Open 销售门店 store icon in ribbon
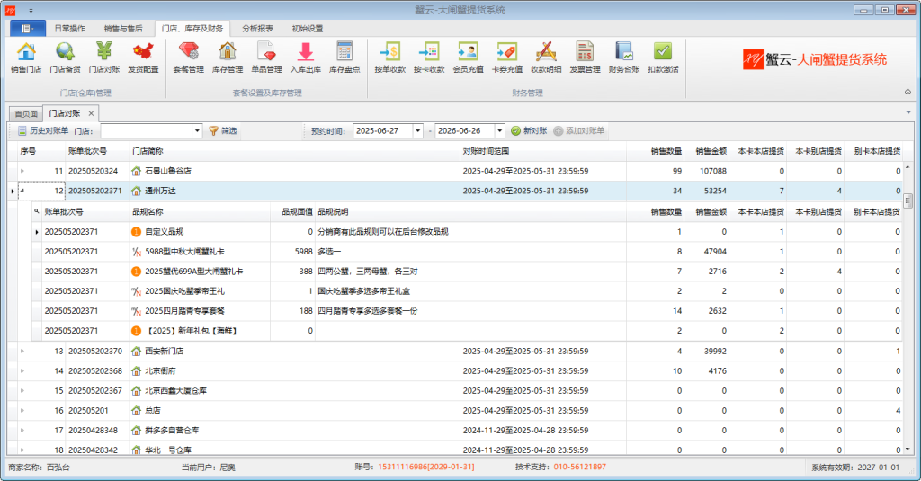Screen dimensions: 921x481 pyautogui.click(x=26, y=58)
